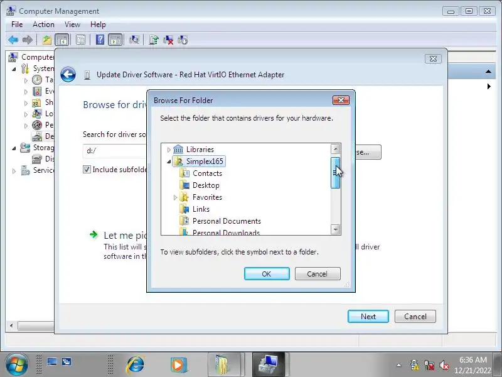Close the Browse For Folder dialog with red X
The height and width of the screenshot is (377, 502).
[x=341, y=101]
